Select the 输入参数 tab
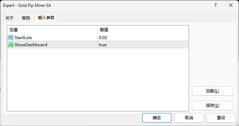Image resolution: width=239 pixels, height=126 pixels. pos(46,18)
